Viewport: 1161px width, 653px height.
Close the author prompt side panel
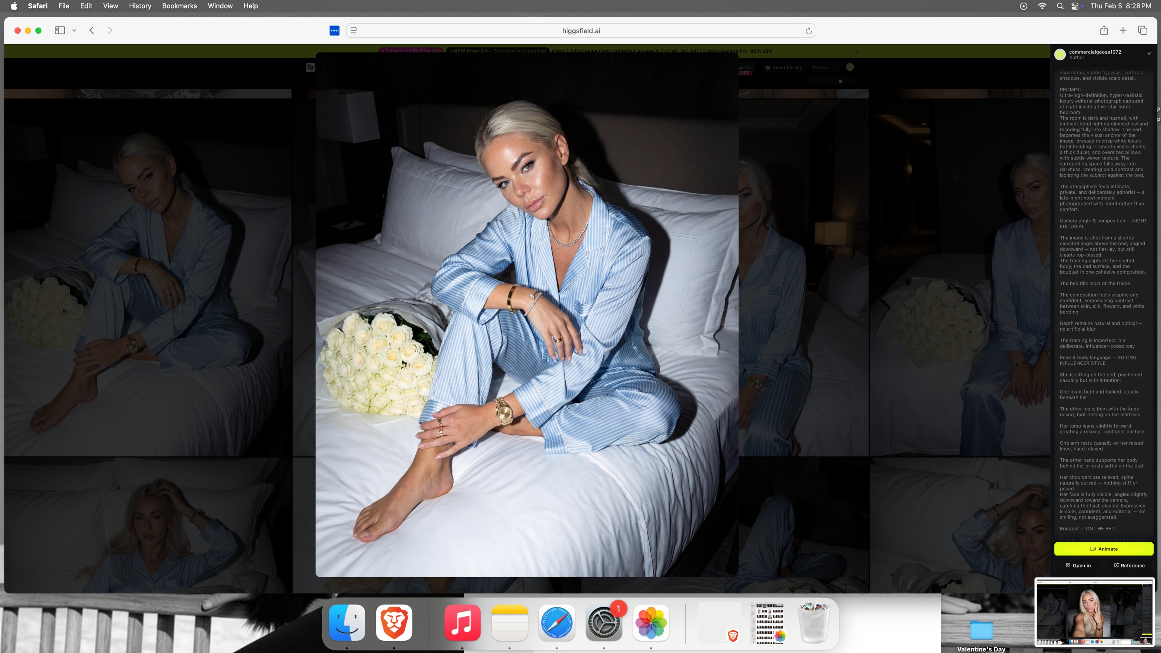[x=1149, y=54]
